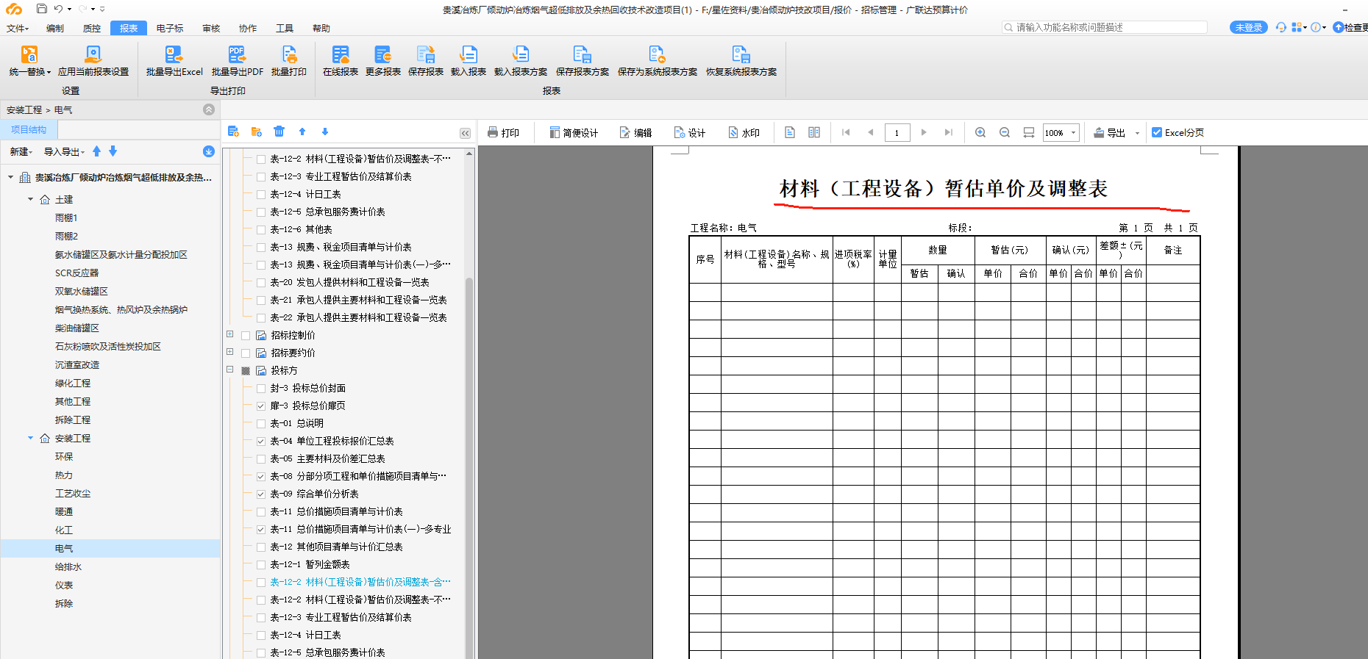Click the 未登录 login button
Viewport: 1368px width, 659px height.
coord(1249,27)
